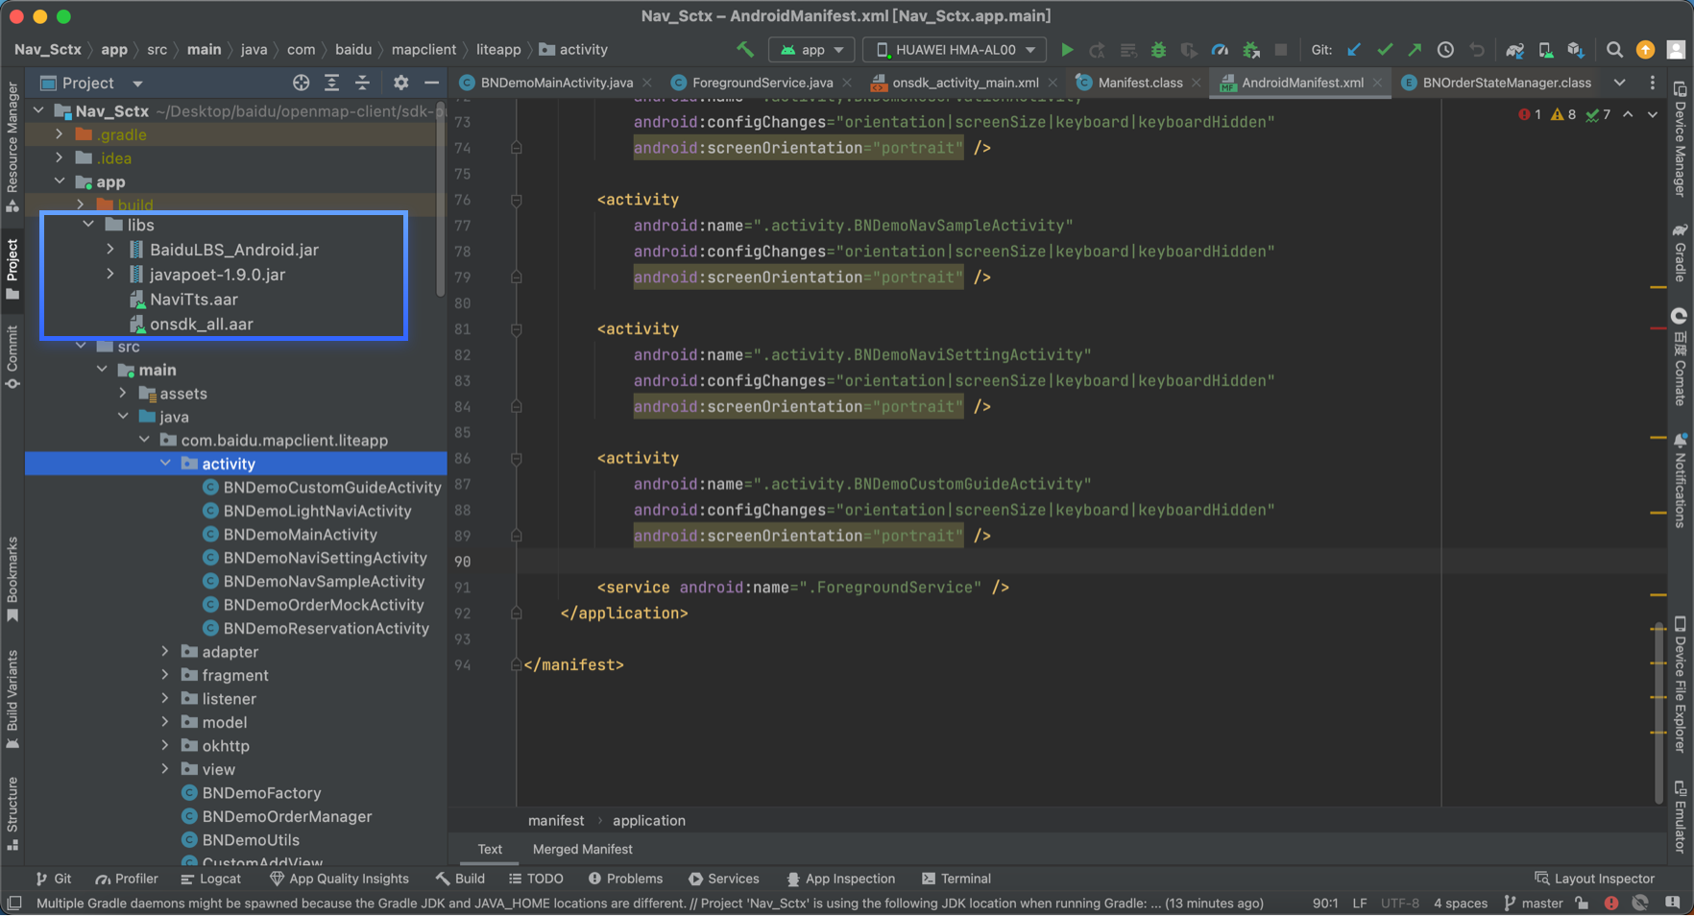Open Project panel settings gear

click(400, 84)
